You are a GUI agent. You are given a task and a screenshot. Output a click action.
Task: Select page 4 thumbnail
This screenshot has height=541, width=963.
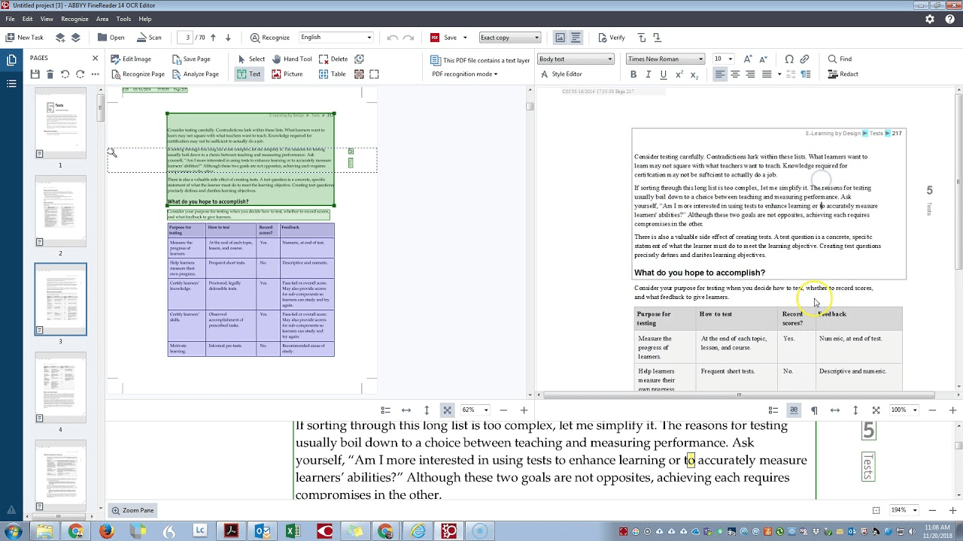click(61, 387)
